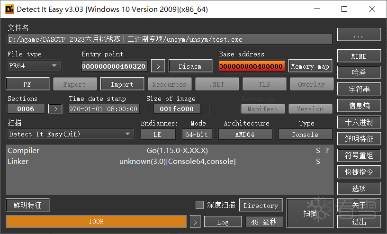Screen dimensions: 387x234
Task: Open the File type PE64 dropdown
Action: (x=34, y=66)
